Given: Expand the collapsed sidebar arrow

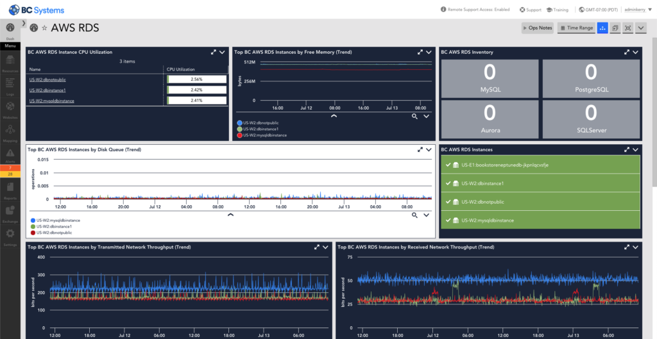Looking at the screenshot, I should click(24, 23).
